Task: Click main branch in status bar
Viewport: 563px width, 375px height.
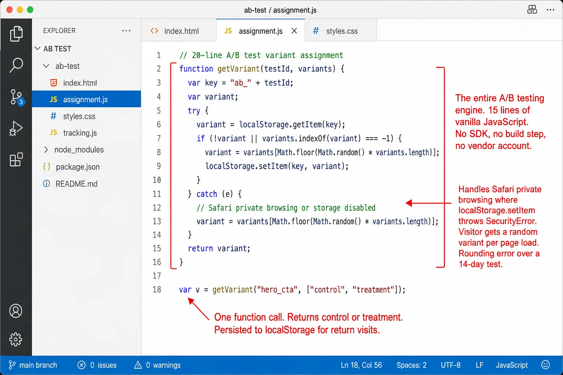Action: pyautogui.click(x=33, y=365)
